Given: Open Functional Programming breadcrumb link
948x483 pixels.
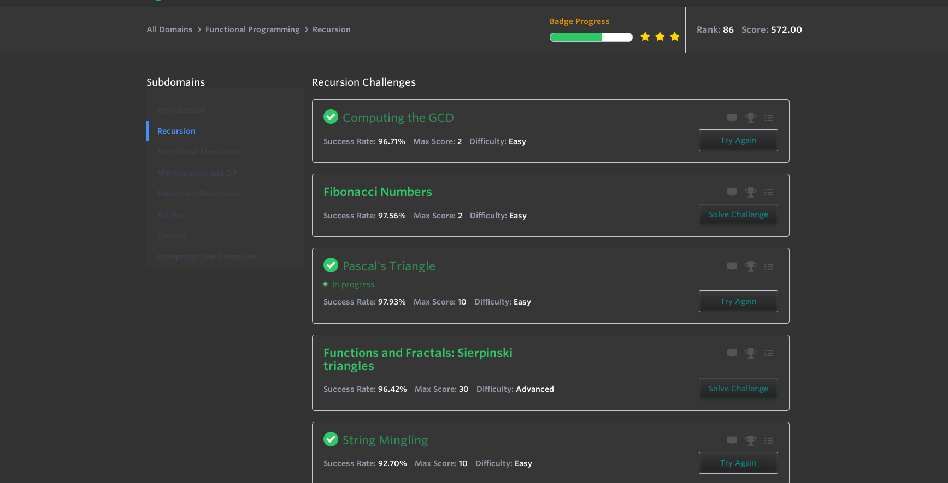Looking at the screenshot, I should coord(252,29).
